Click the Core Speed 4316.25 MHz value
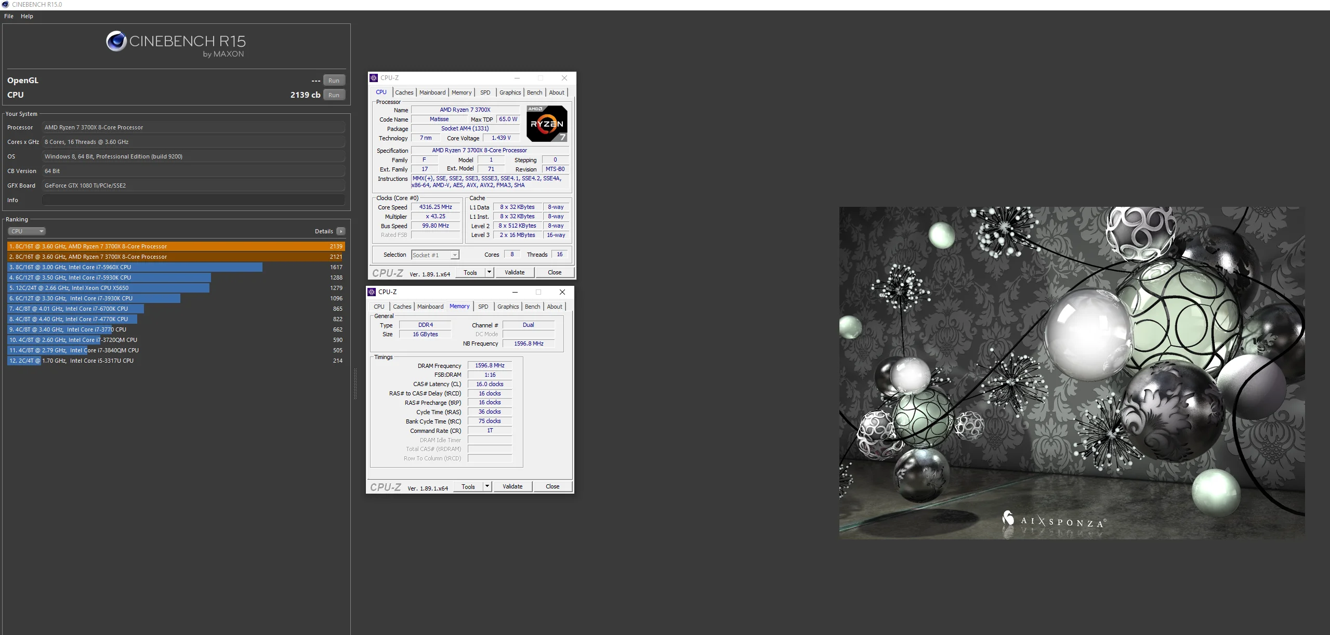The height and width of the screenshot is (635, 1330). (436, 207)
